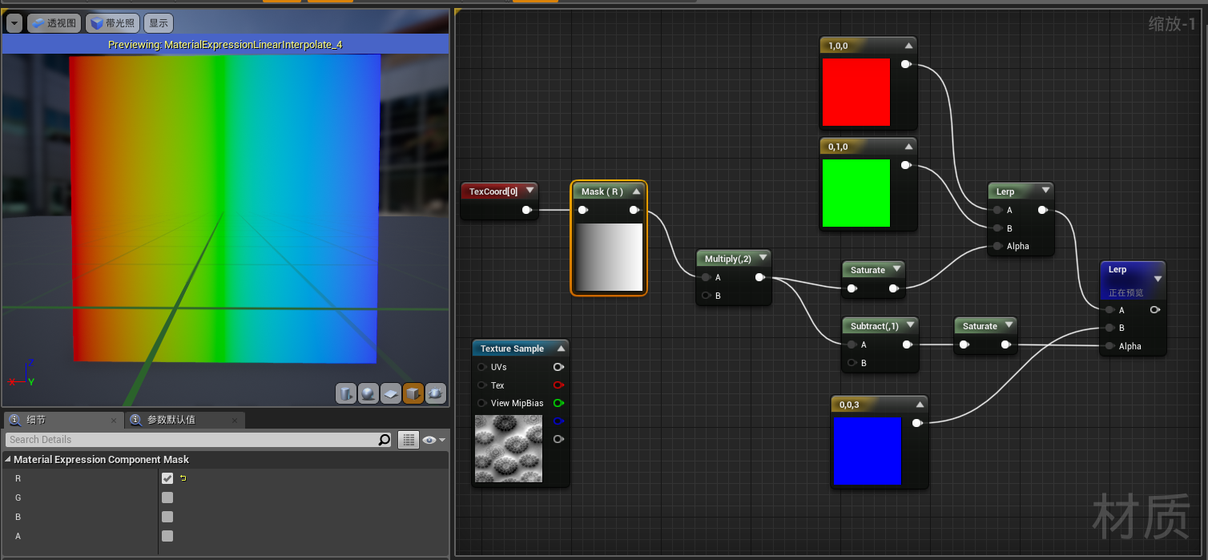
Task: Open the view options eye icon in details panel
Action: point(431,439)
